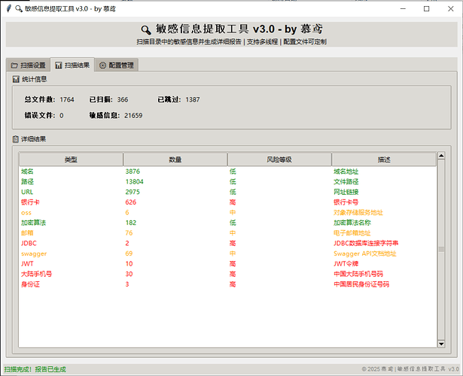
Task: Click the scrollbar up arrow in results table
Action: tap(441, 156)
